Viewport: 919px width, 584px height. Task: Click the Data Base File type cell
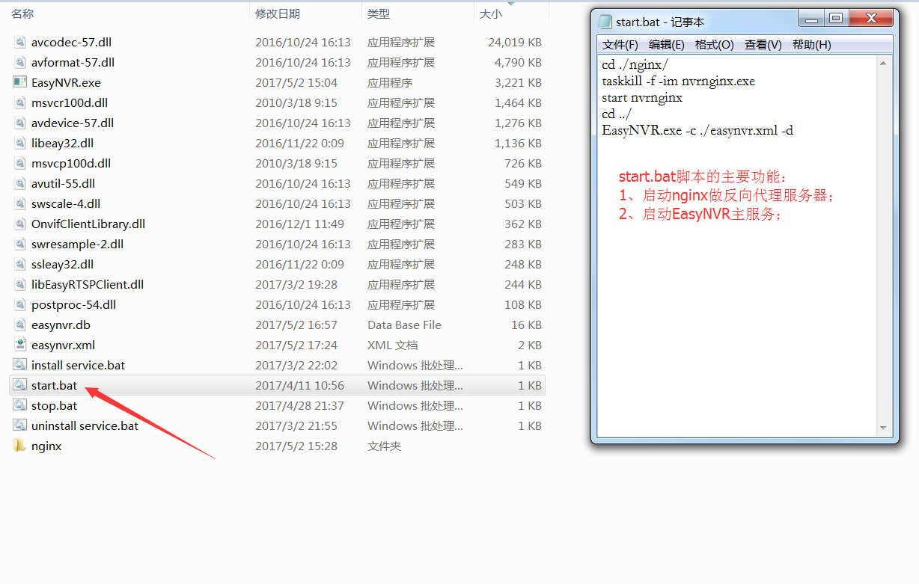(x=404, y=325)
